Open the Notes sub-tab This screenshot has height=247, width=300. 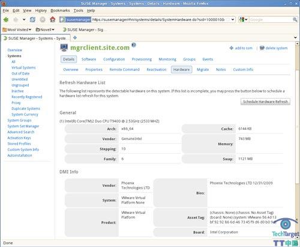tap(221, 70)
